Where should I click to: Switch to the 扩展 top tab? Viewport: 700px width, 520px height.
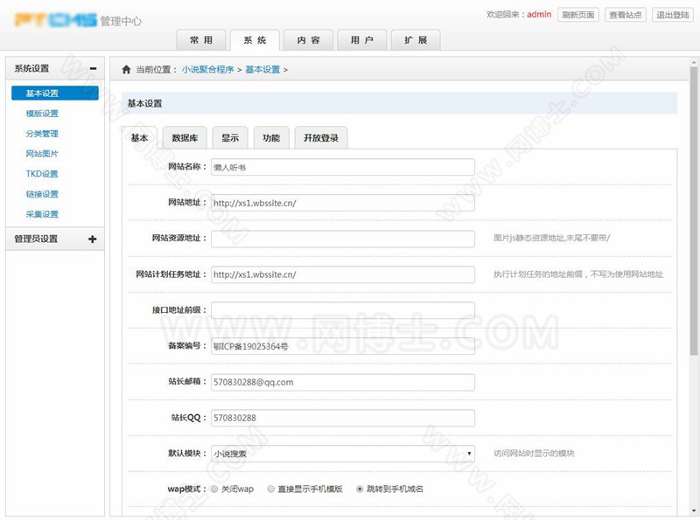416,40
